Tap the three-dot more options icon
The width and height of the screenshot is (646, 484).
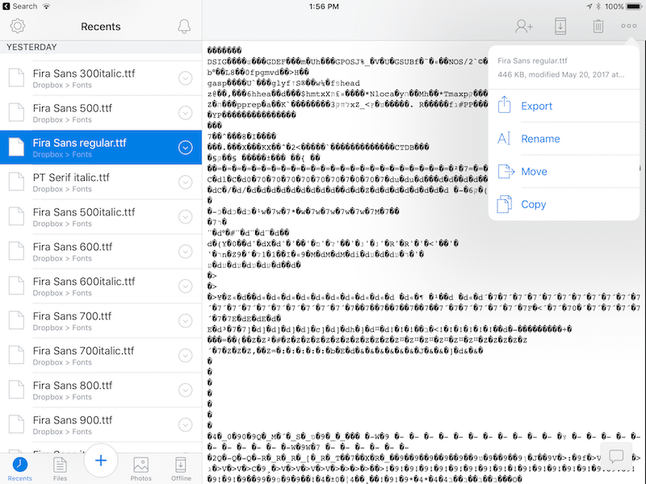click(x=629, y=27)
